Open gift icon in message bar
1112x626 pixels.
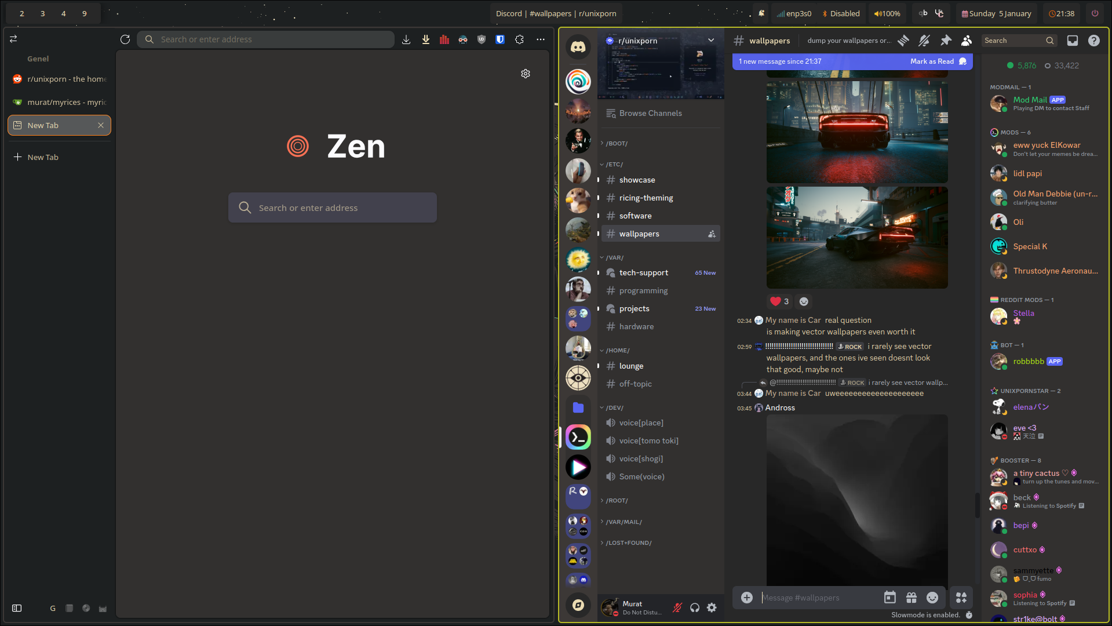point(912,598)
